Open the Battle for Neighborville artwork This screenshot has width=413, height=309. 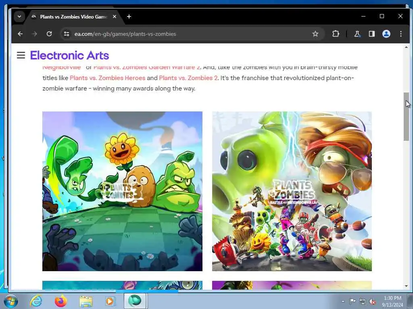[292, 191]
